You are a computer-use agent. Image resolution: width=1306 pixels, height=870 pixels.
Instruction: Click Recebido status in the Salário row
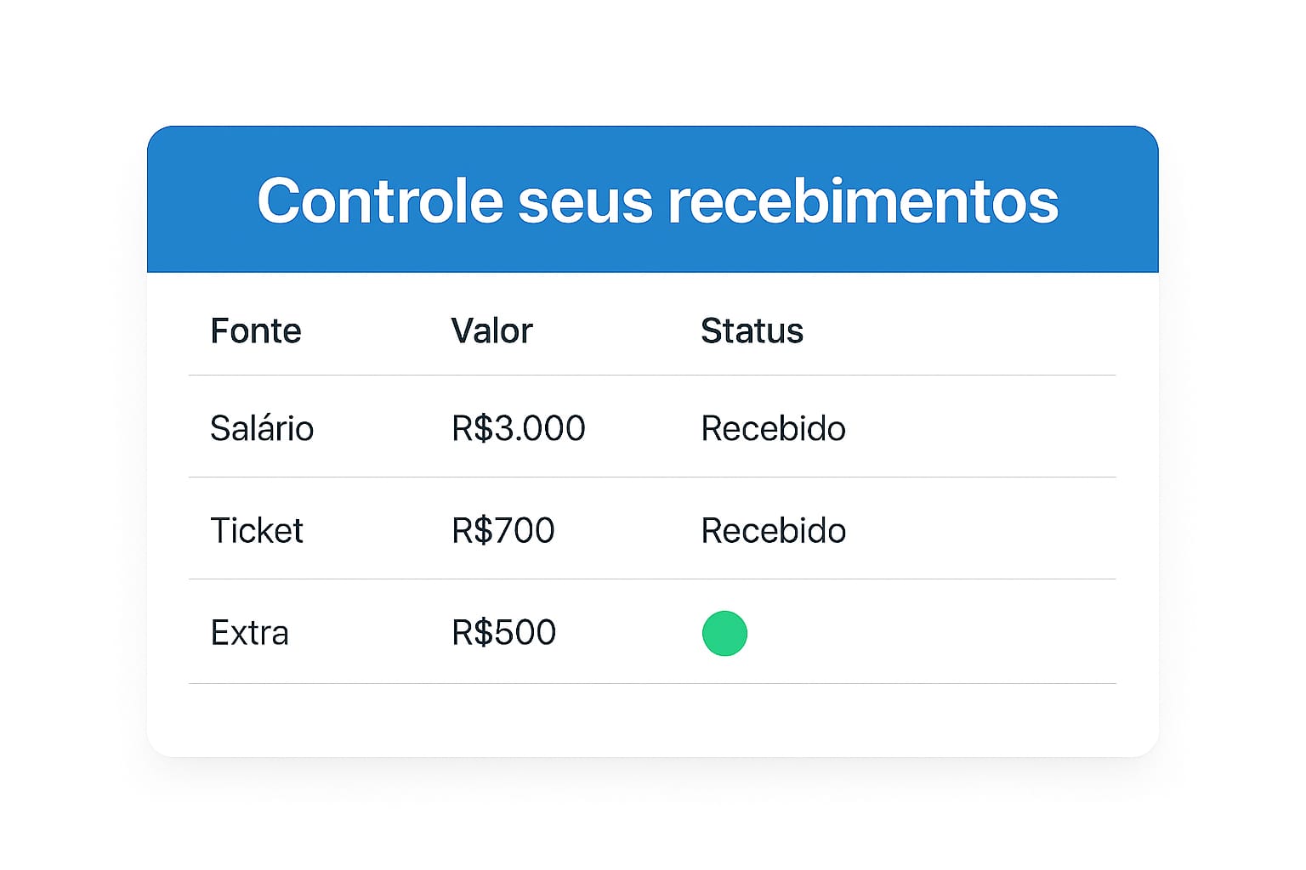(773, 428)
